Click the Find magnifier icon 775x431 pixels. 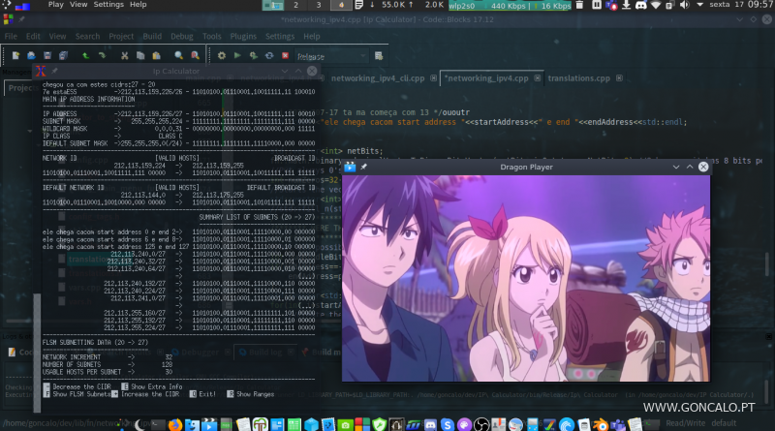tap(179, 55)
